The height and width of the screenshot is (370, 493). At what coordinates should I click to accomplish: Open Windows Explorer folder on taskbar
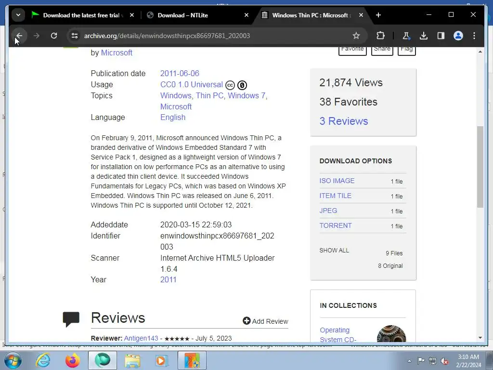point(132,360)
